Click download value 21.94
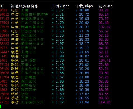Screen dimensions: 133x109 pyautogui.click(x=84, y=102)
